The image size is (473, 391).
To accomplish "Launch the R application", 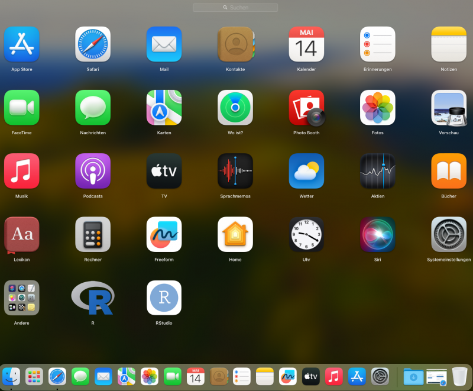I will coord(93,298).
